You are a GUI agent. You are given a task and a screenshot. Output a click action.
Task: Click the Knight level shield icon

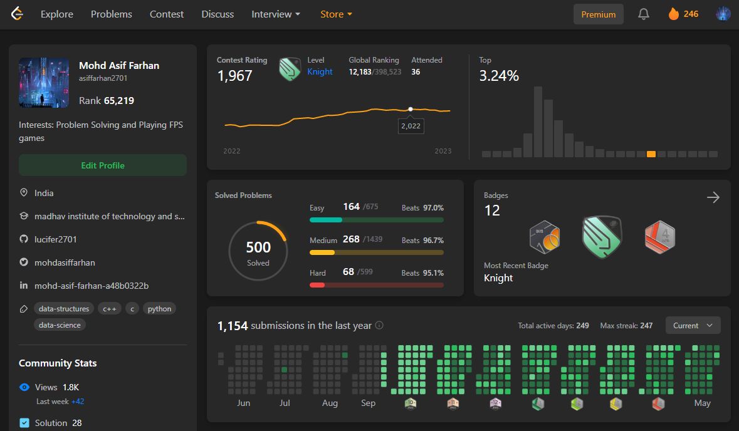290,70
